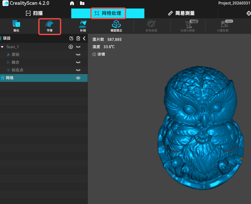The image size is (251, 204).
Task: Show the 原始 layer with eye icon
Action: pos(78,55)
